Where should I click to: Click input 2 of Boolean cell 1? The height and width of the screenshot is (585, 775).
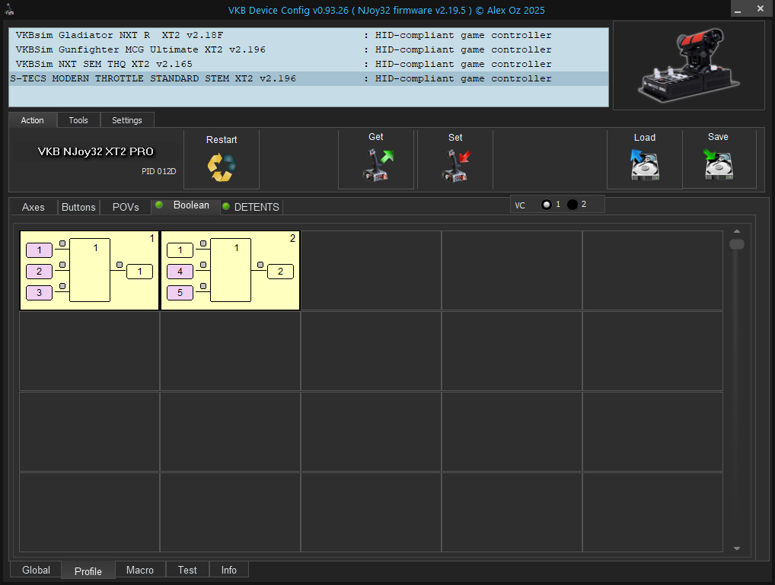[39, 272]
